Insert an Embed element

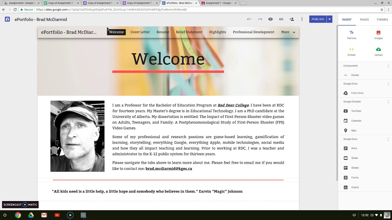pyautogui.click(x=352, y=52)
